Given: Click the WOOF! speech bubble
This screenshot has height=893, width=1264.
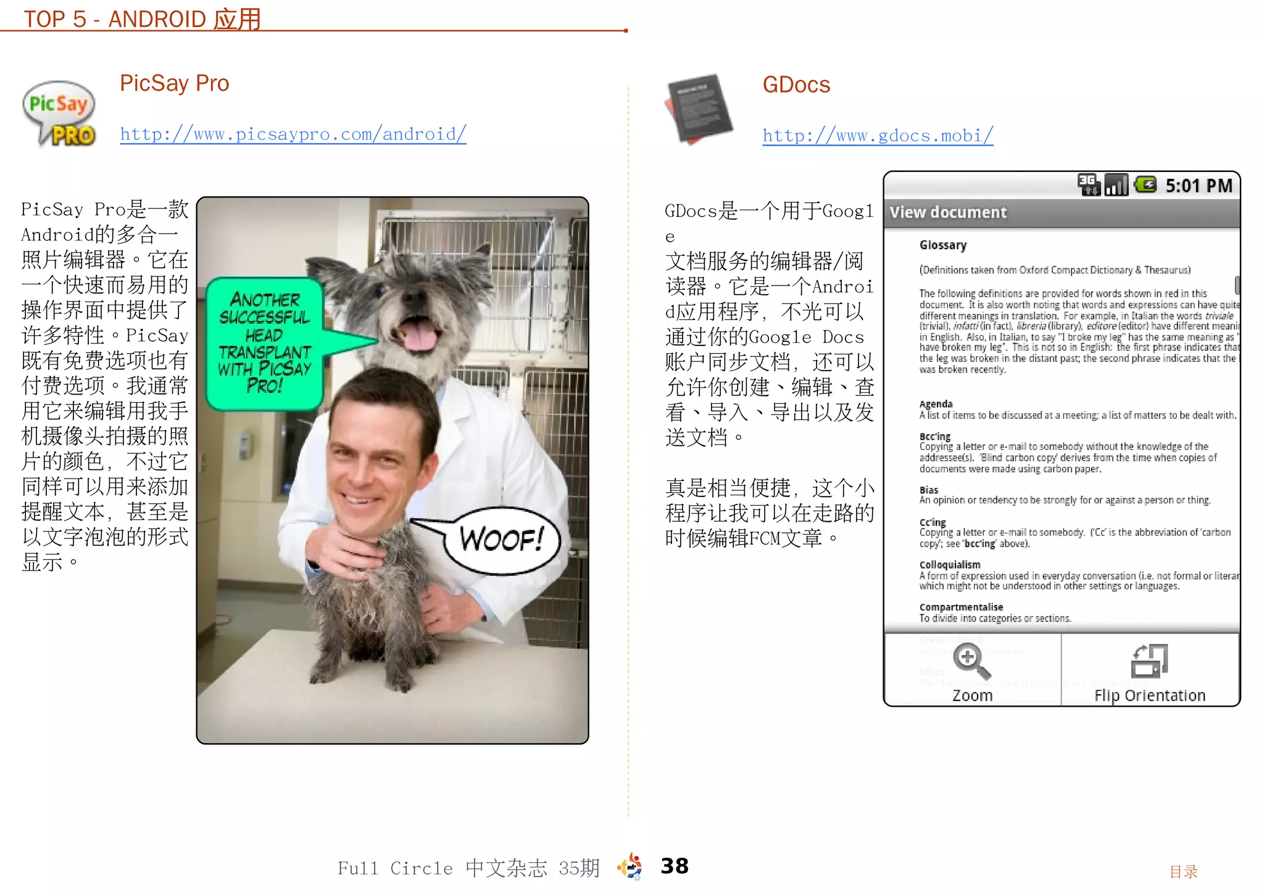Looking at the screenshot, I should tap(501, 540).
